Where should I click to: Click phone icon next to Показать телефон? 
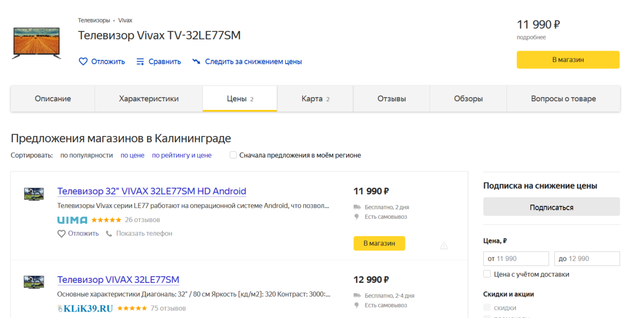pos(109,234)
